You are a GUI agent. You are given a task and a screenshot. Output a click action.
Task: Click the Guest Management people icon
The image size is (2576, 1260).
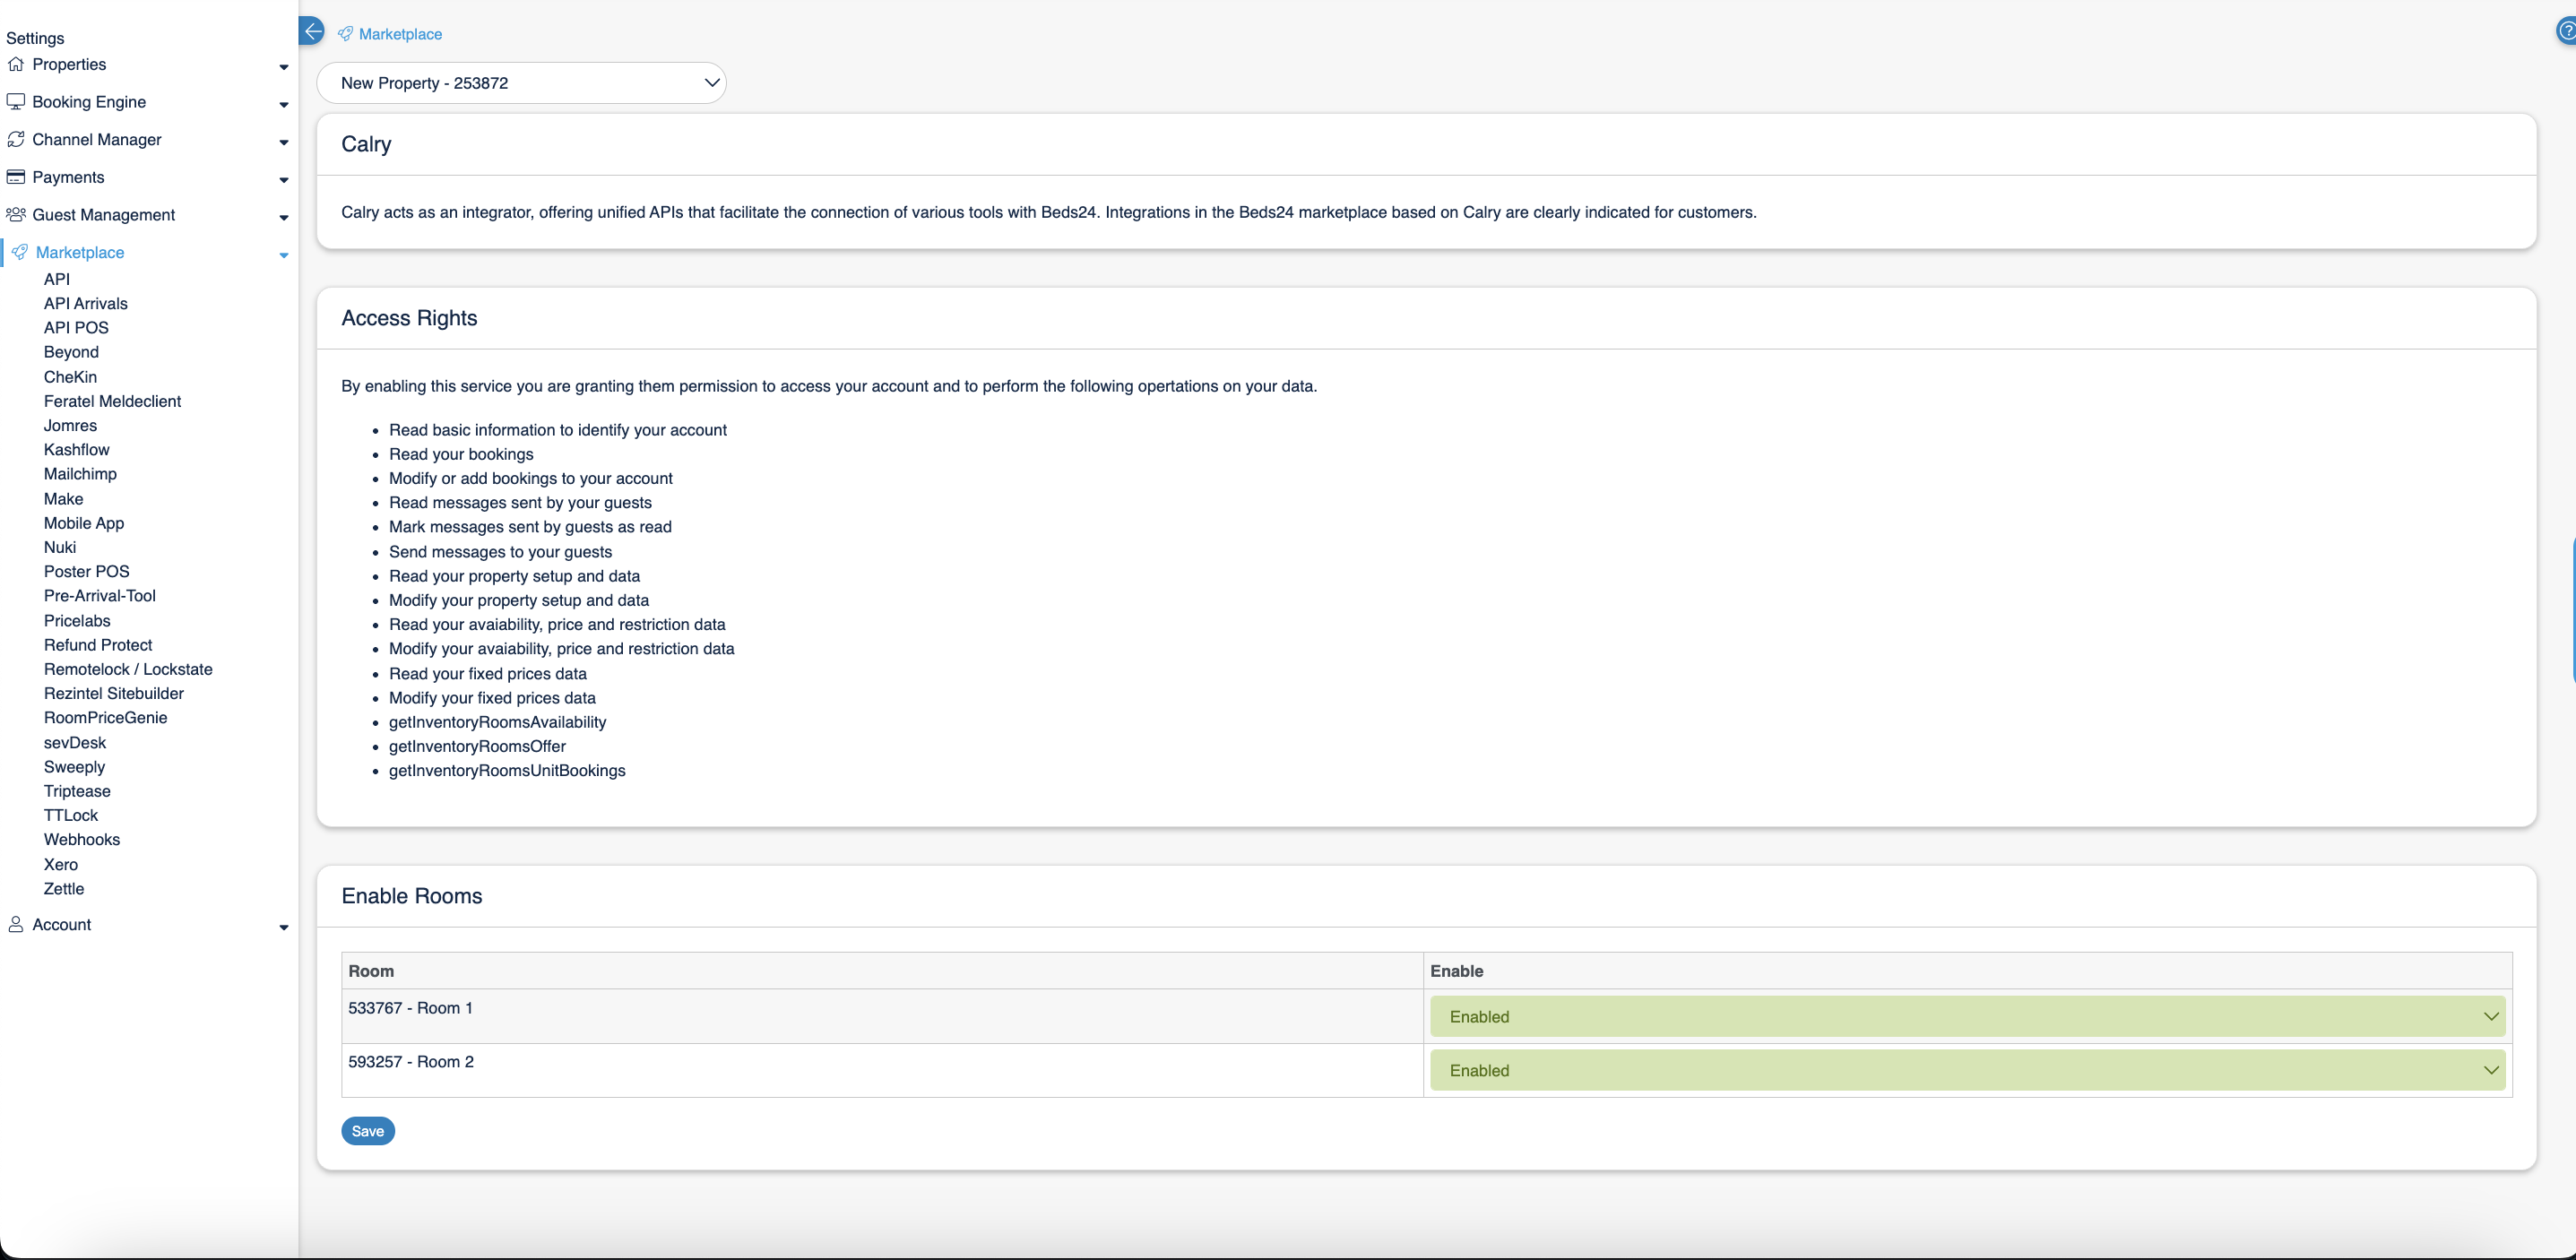pos(15,215)
